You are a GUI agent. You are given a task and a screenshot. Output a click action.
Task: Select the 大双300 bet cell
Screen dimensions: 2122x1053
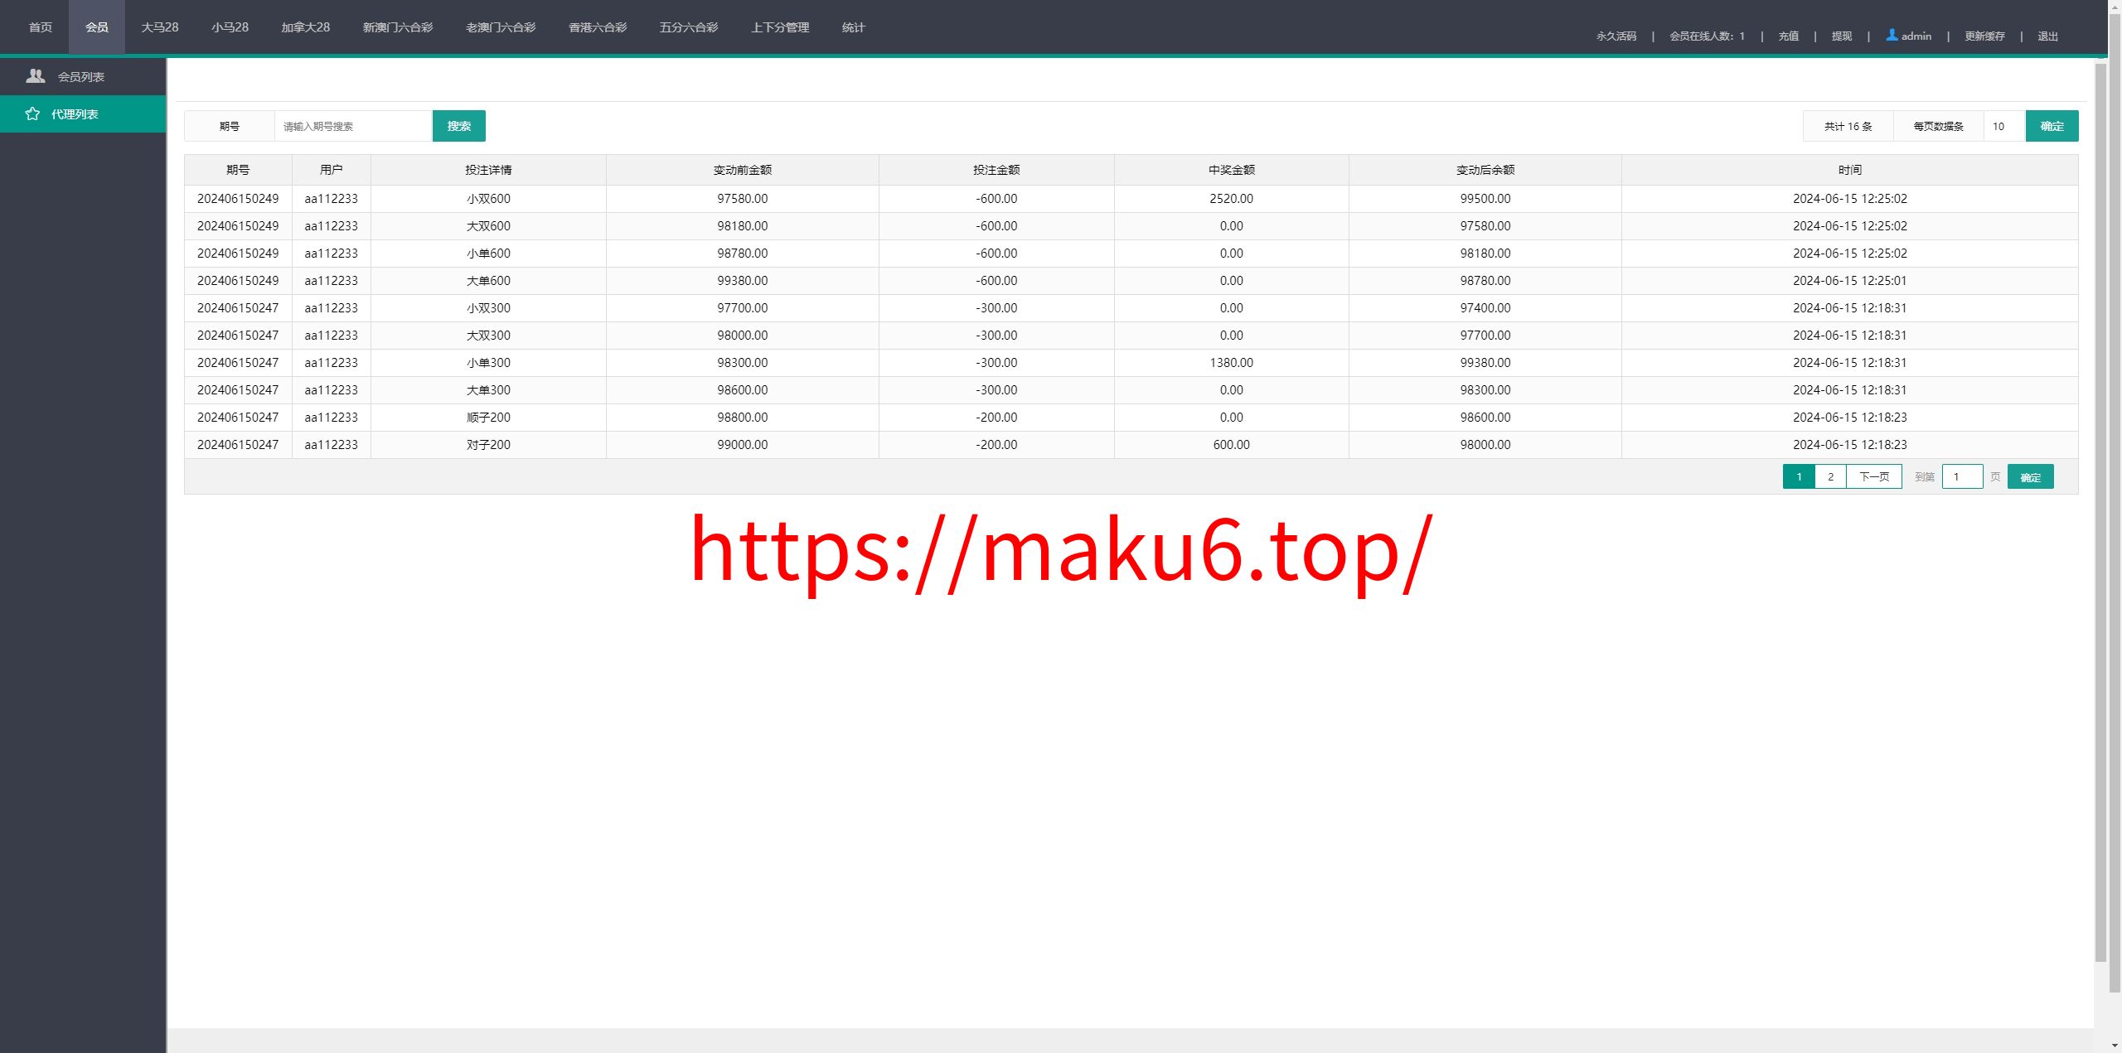pyautogui.click(x=488, y=336)
